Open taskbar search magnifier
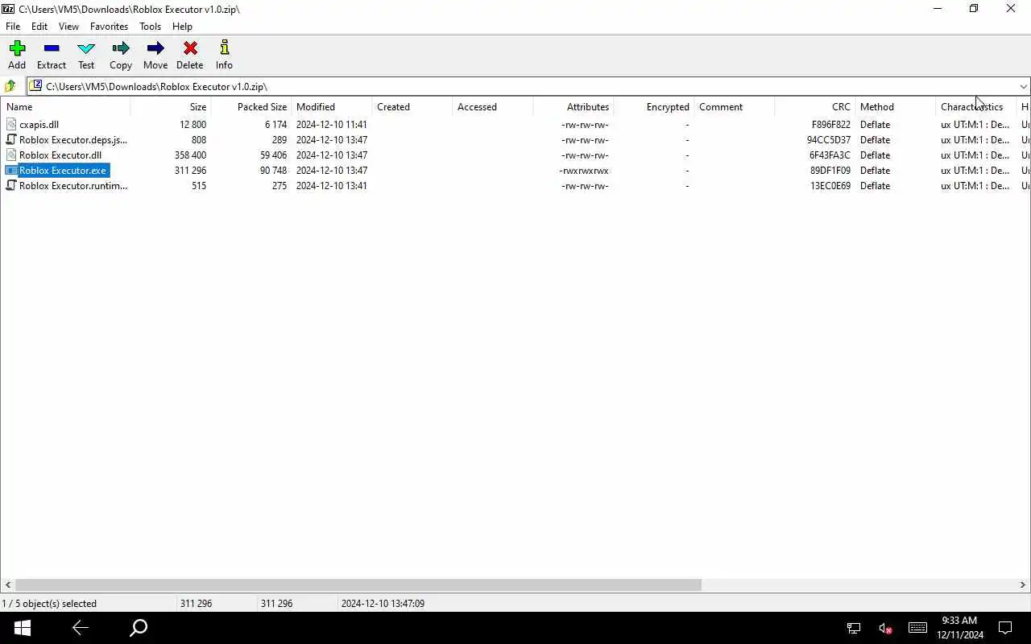 tap(139, 628)
